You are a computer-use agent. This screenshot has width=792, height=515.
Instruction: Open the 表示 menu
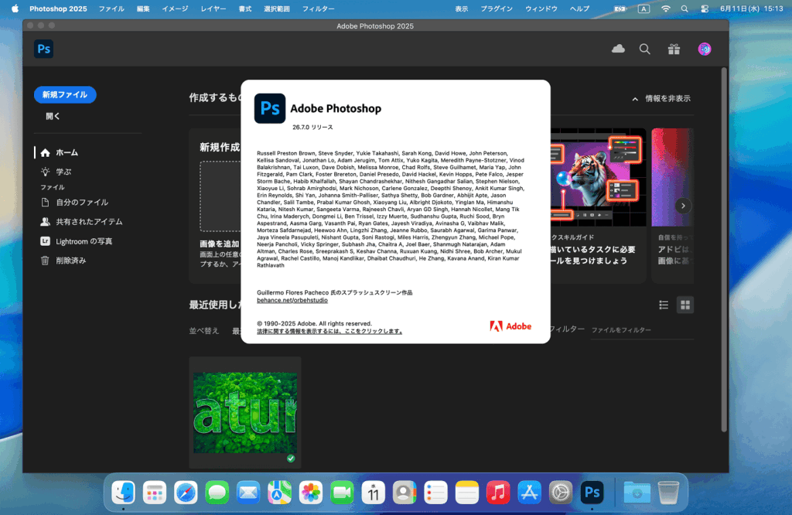tap(462, 9)
